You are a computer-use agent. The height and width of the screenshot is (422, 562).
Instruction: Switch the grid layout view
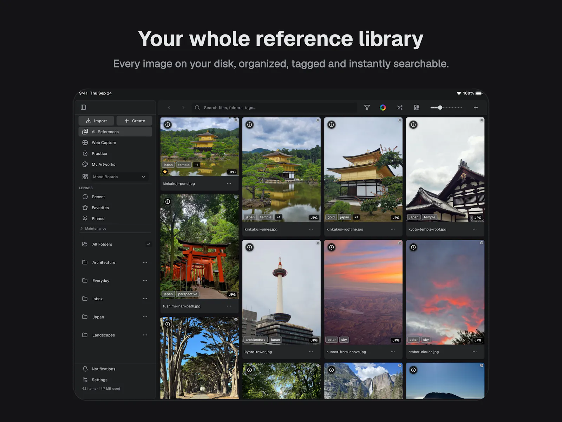pyautogui.click(x=417, y=108)
